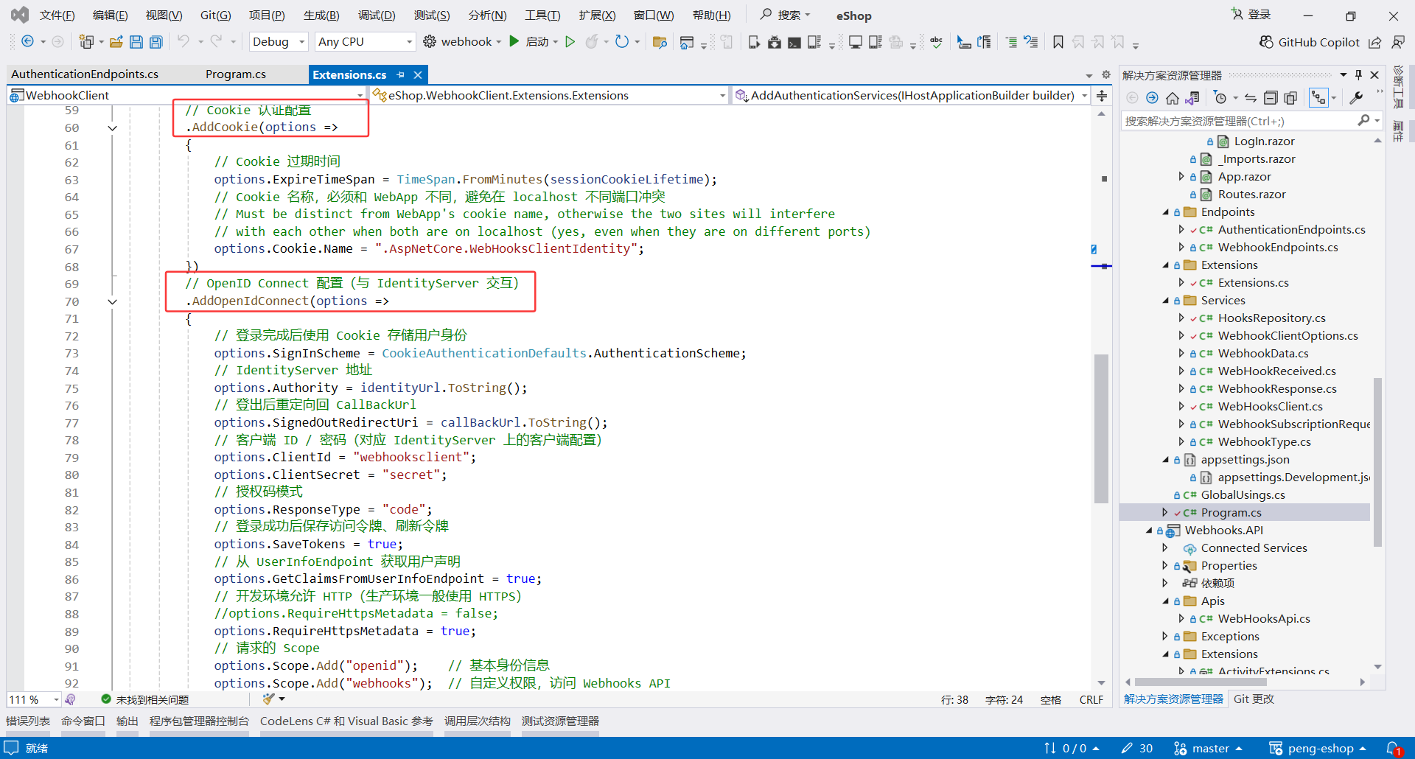Image resolution: width=1415 pixels, height=759 pixels.
Task: Open the 调试(D) menu
Action: pos(377,15)
